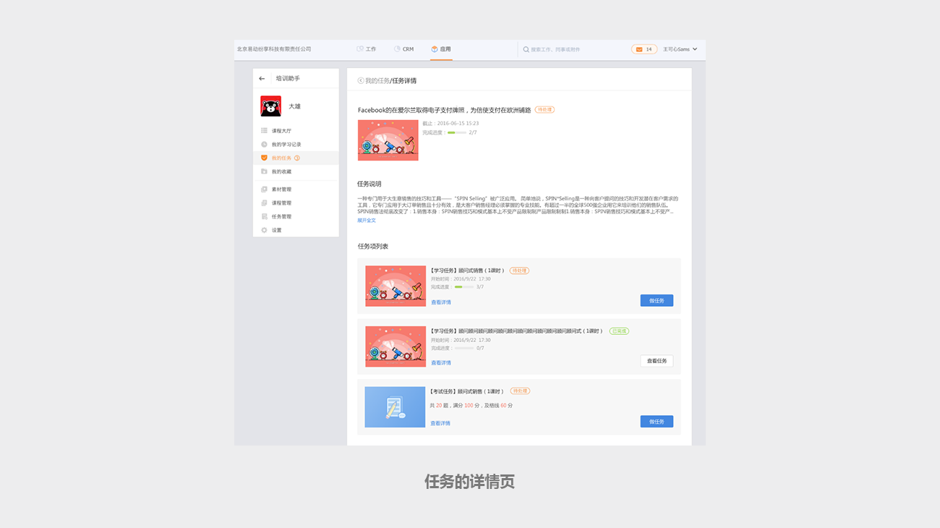
Task: Switch to the 应用 tab
Action: (441, 49)
